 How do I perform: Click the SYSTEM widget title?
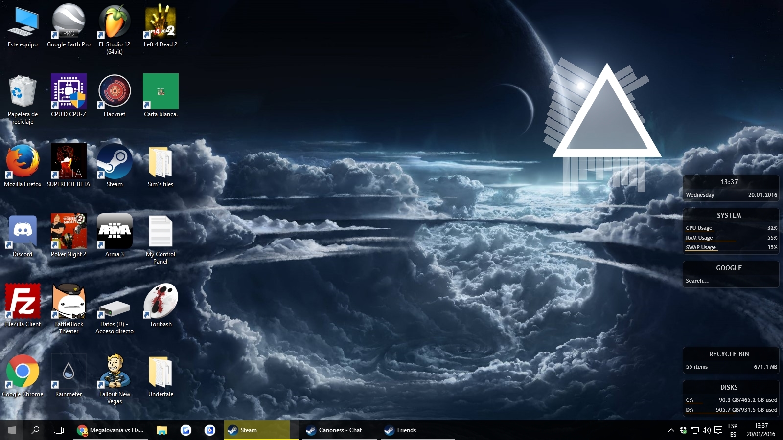coord(729,215)
